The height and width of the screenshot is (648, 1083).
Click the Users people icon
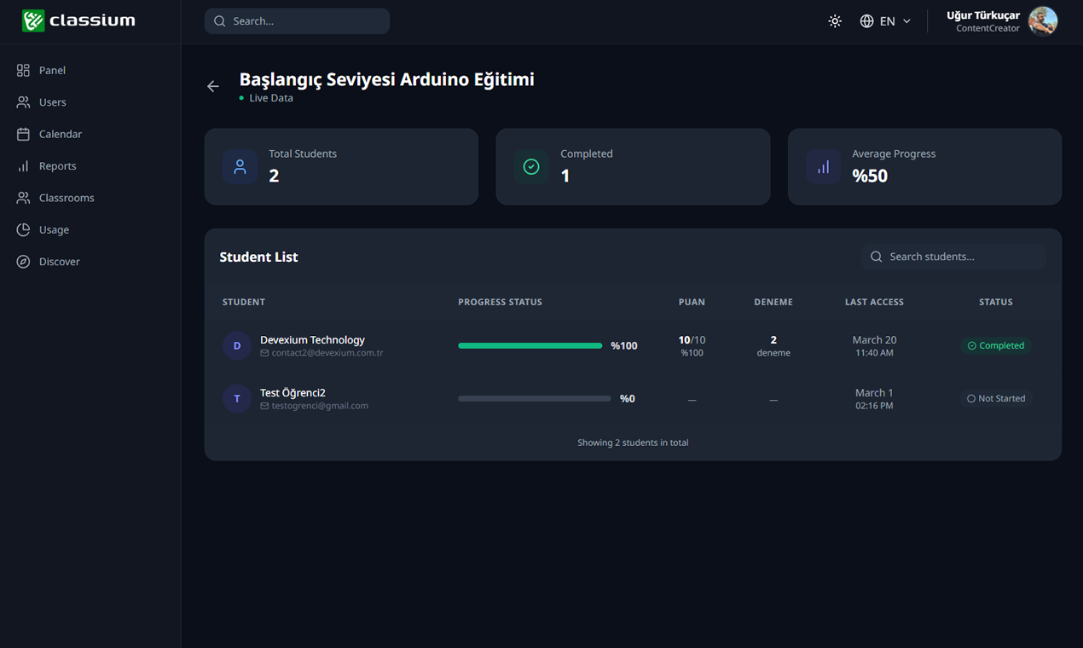23,102
